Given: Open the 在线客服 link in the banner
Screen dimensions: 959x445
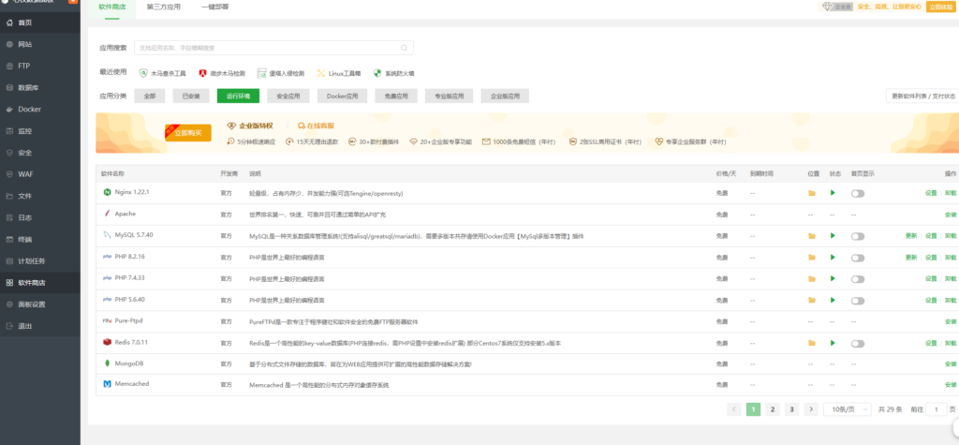Looking at the screenshot, I should (x=317, y=126).
